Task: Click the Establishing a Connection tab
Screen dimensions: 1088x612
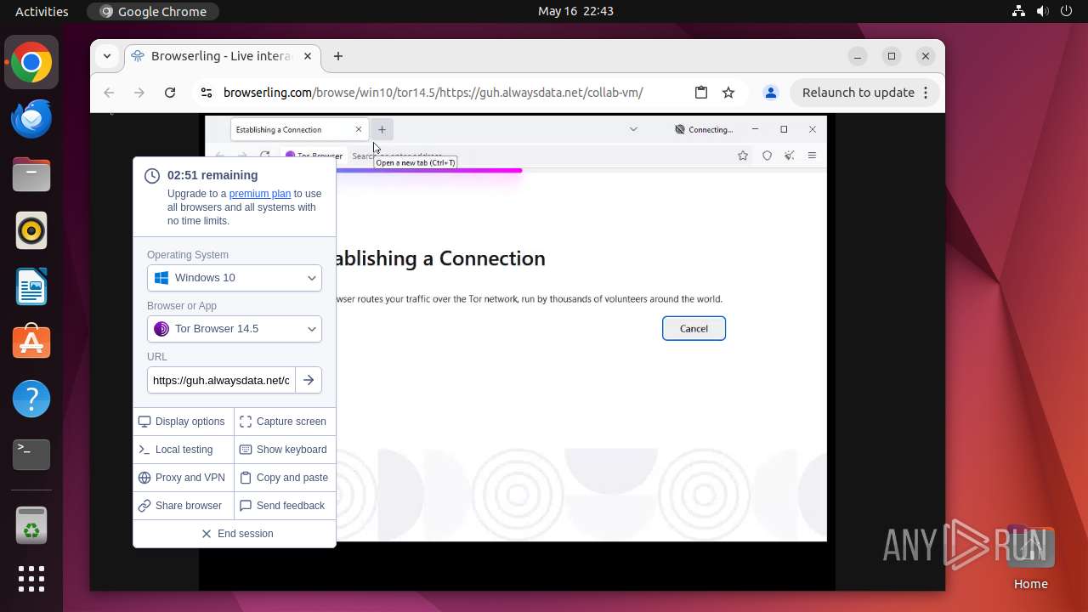Action: 299,129
